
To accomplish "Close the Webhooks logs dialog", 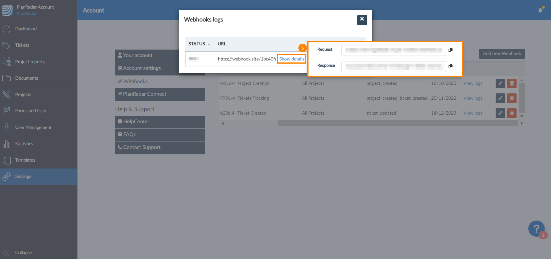I will tap(362, 20).
